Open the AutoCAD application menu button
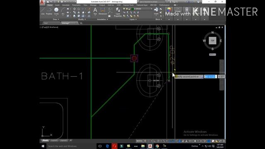The width and height of the screenshot is (265, 149). tap(42, 2)
